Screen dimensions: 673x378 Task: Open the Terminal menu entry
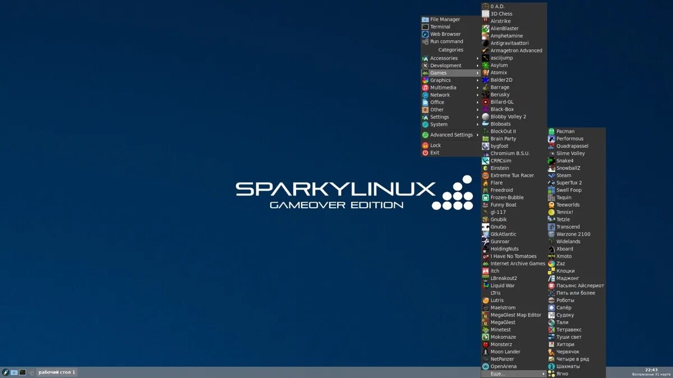pyautogui.click(x=451, y=27)
